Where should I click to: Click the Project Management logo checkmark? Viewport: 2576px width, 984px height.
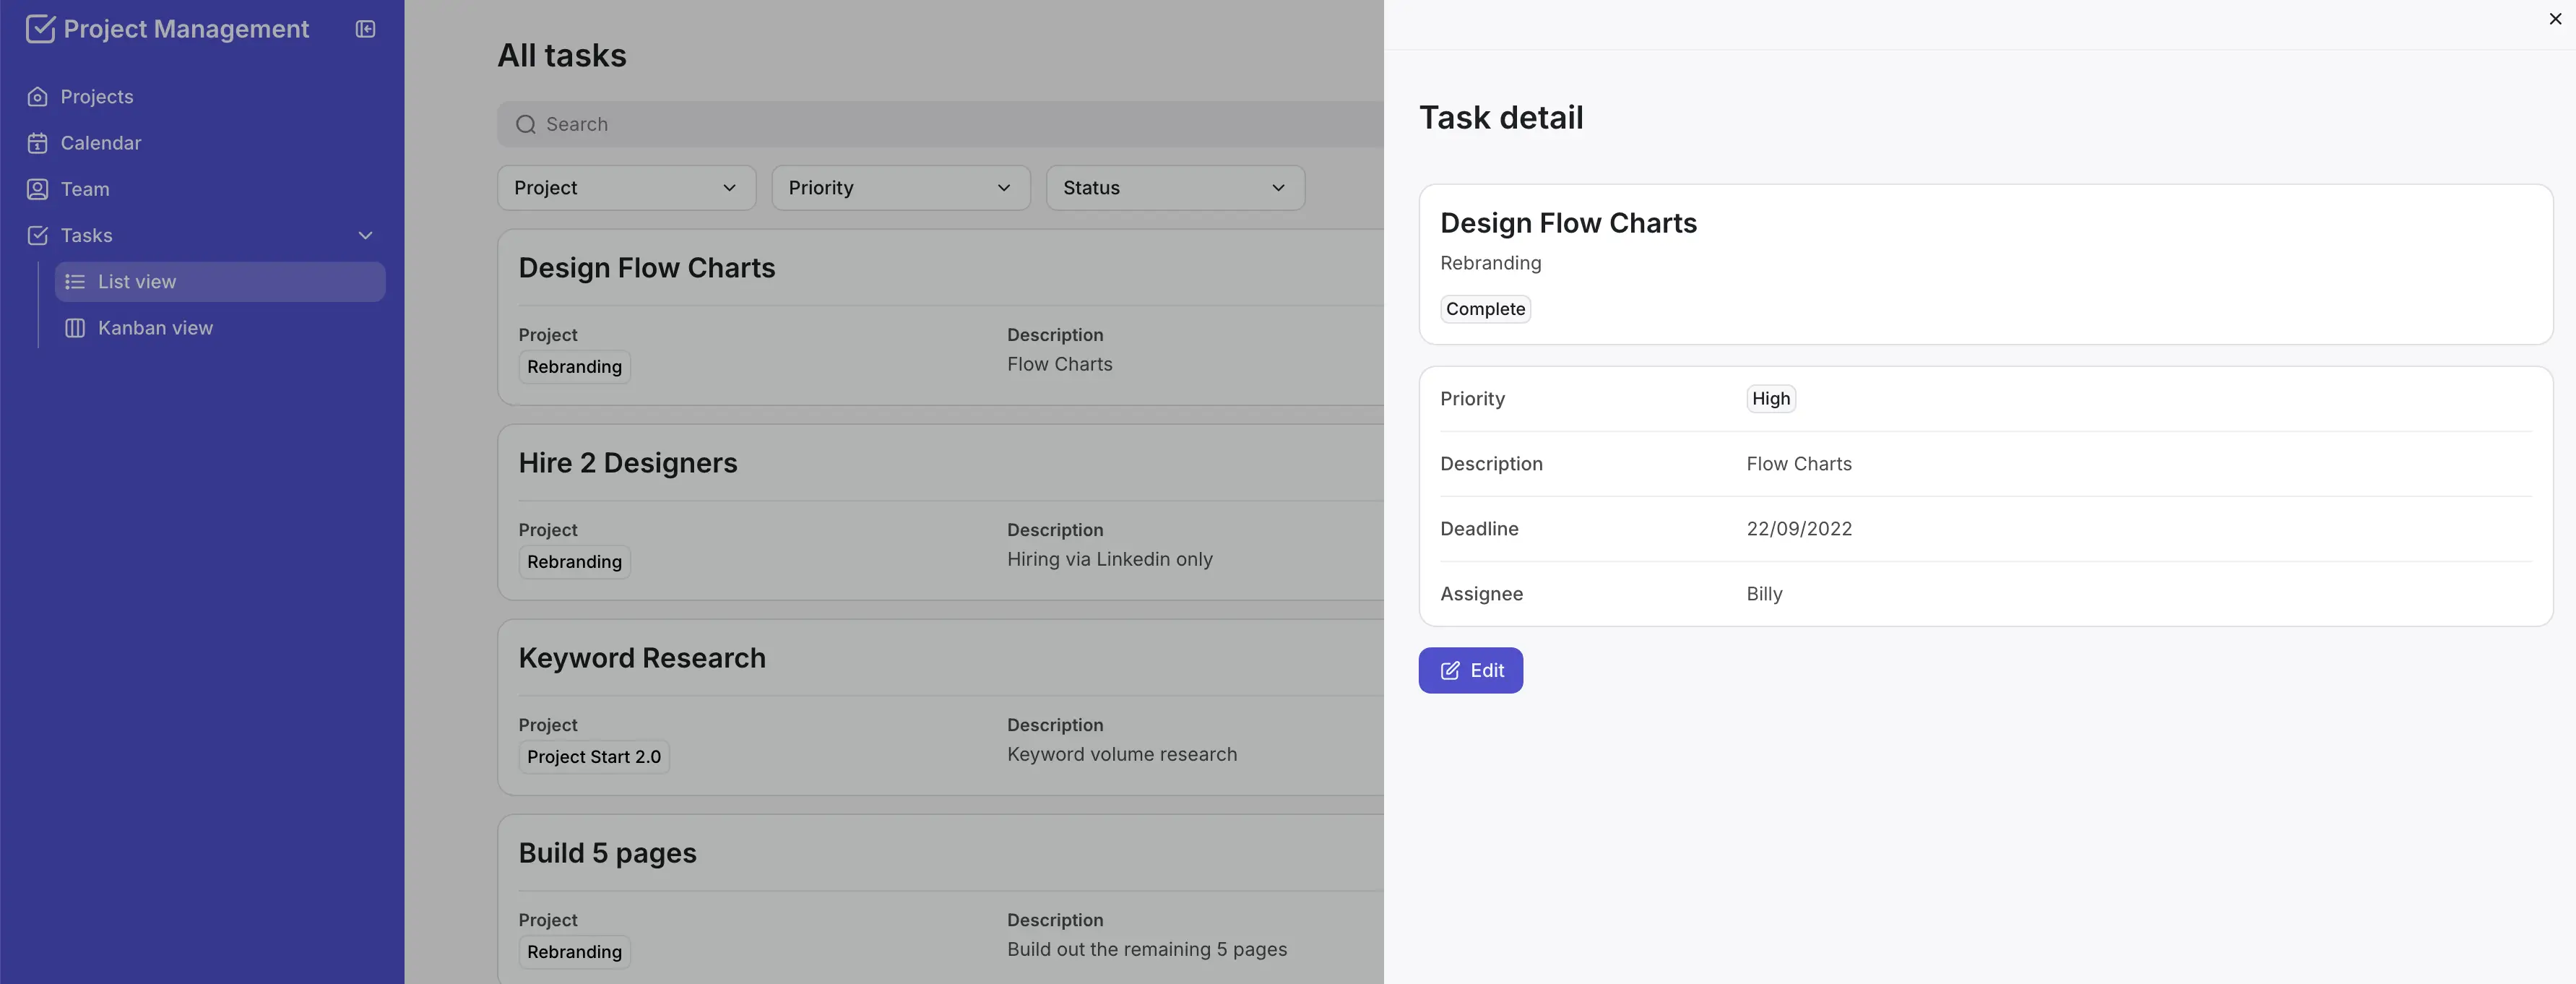[x=40, y=28]
